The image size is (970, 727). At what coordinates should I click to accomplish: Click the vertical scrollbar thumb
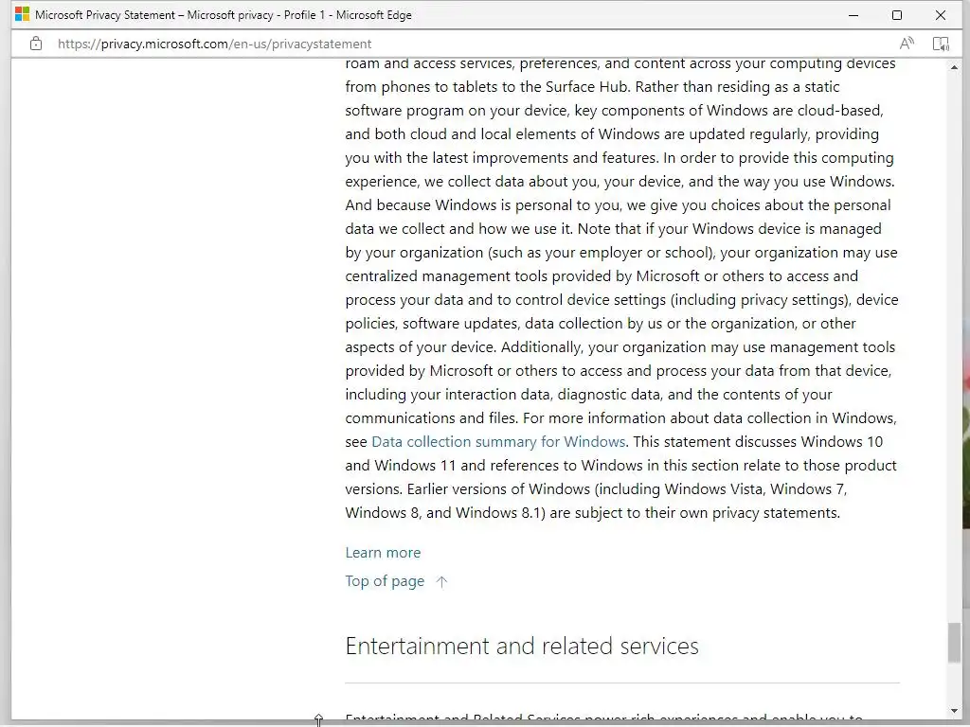(954, 643)
